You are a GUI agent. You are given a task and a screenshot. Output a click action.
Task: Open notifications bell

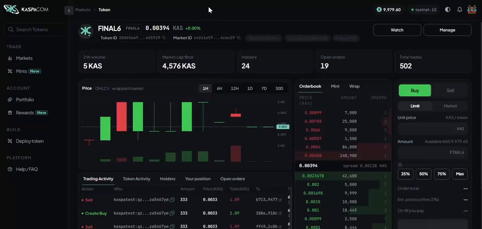[460, 10]
